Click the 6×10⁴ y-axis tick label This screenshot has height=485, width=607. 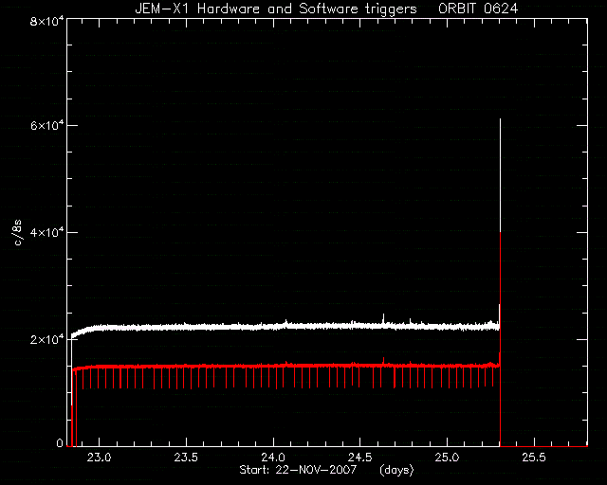click(46, 126)
